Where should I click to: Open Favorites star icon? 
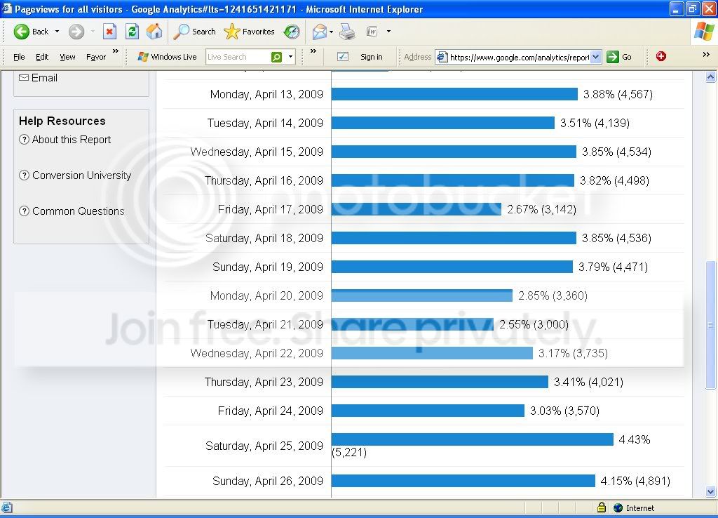231,32
